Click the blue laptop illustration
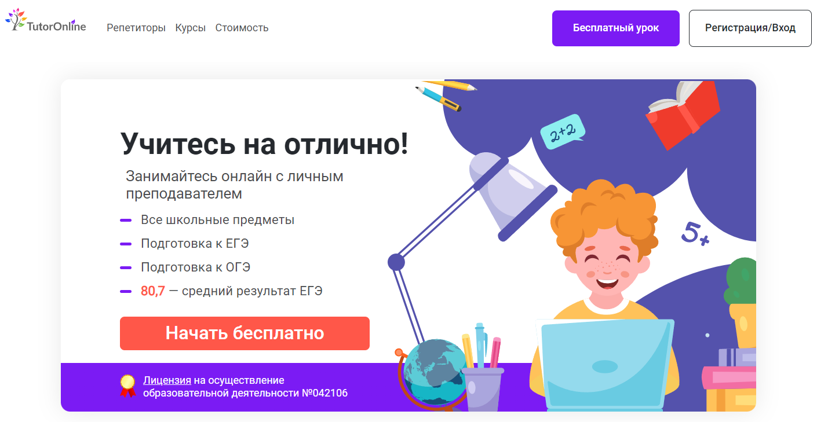 point(606,365)
